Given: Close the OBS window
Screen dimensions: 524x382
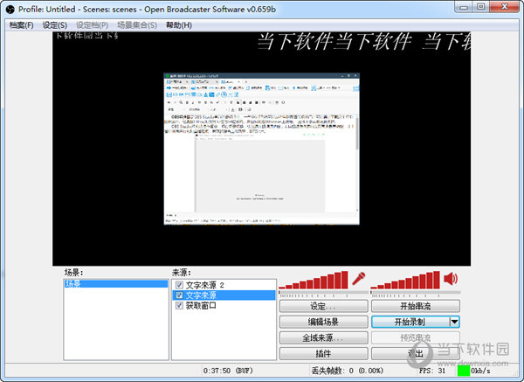Looking at the screenshot, I should tap(505, 7).
